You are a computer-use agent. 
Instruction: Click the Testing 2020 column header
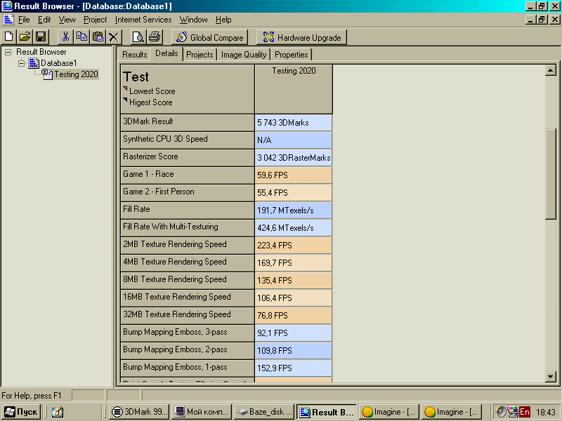(x=294, y=89)
